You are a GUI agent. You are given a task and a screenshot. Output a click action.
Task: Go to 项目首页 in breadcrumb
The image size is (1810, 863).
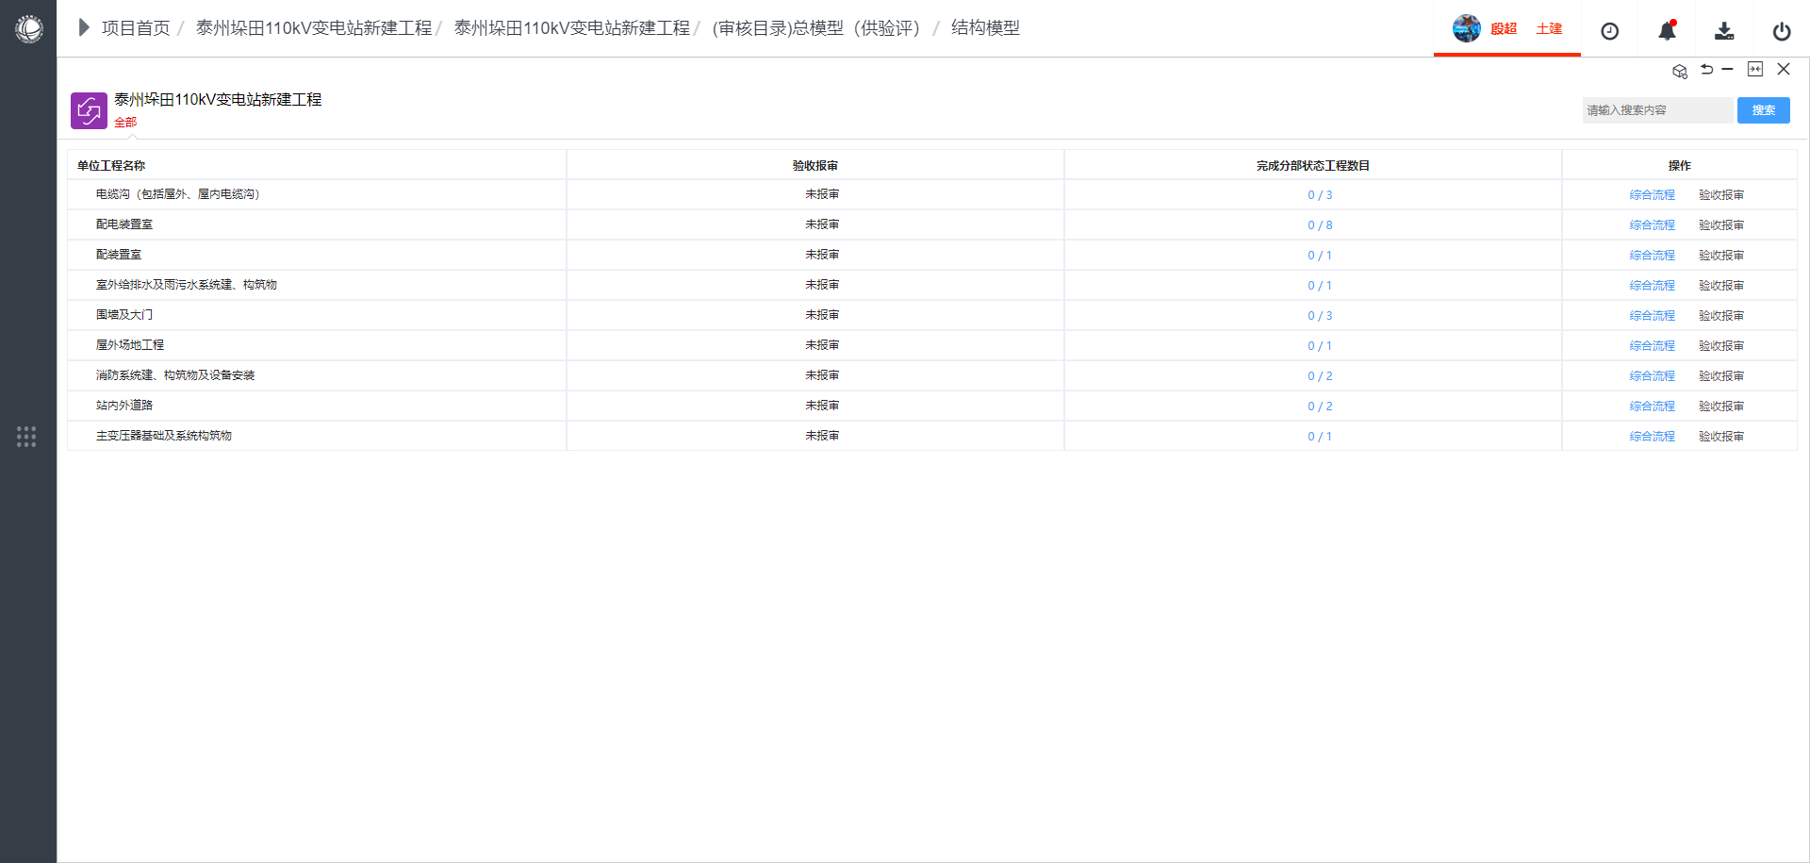[x=136, y=28]
